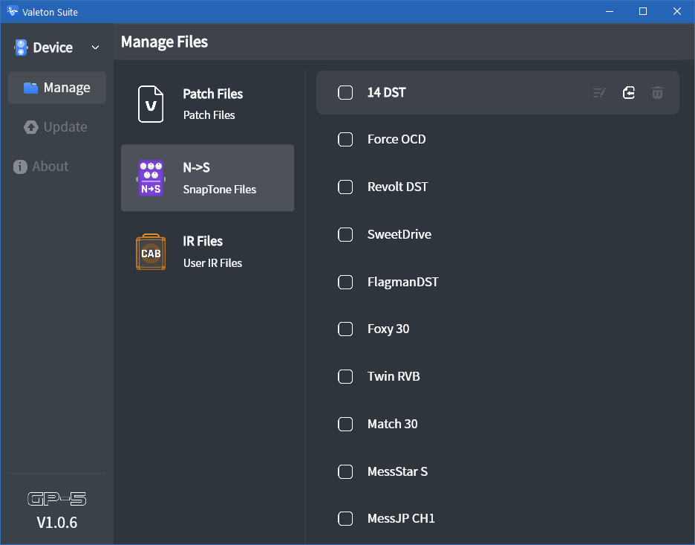Click the purple N->S pedal icon
695x545 pixels.
(x=151, y=178)
